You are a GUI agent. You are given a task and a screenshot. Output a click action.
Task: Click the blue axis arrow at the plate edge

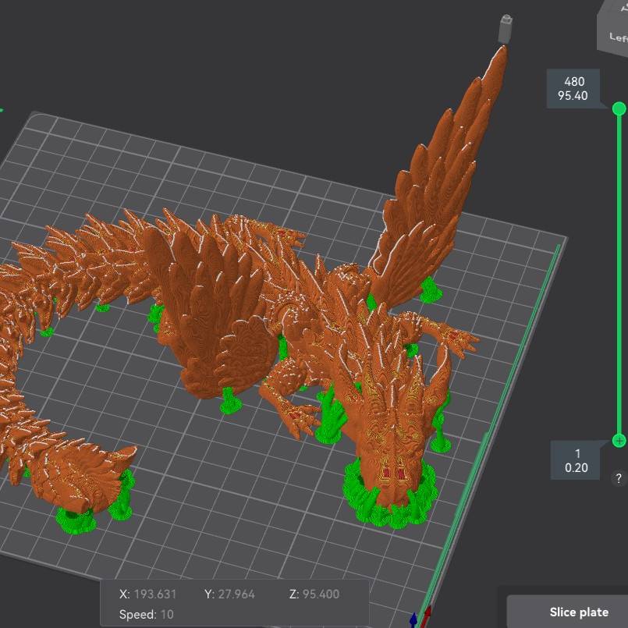414,620
